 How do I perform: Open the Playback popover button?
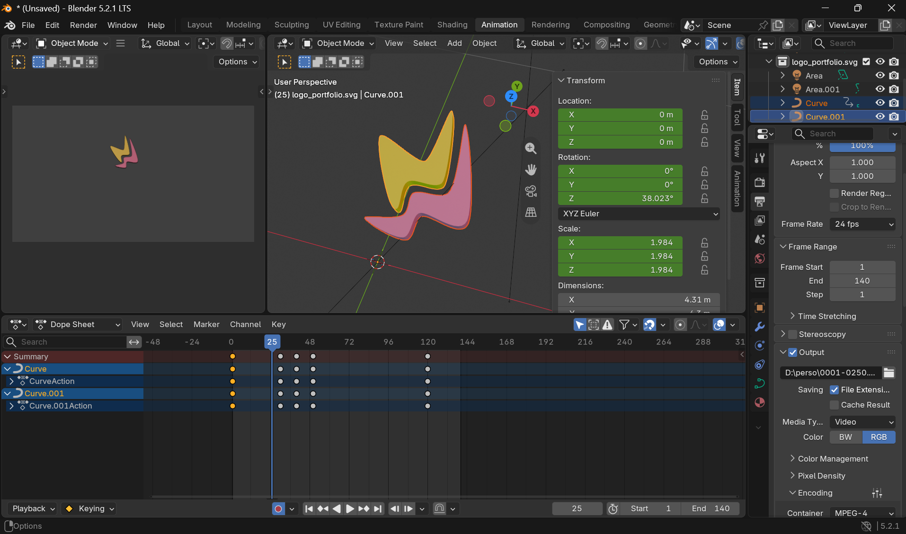(x=32, y=509)
